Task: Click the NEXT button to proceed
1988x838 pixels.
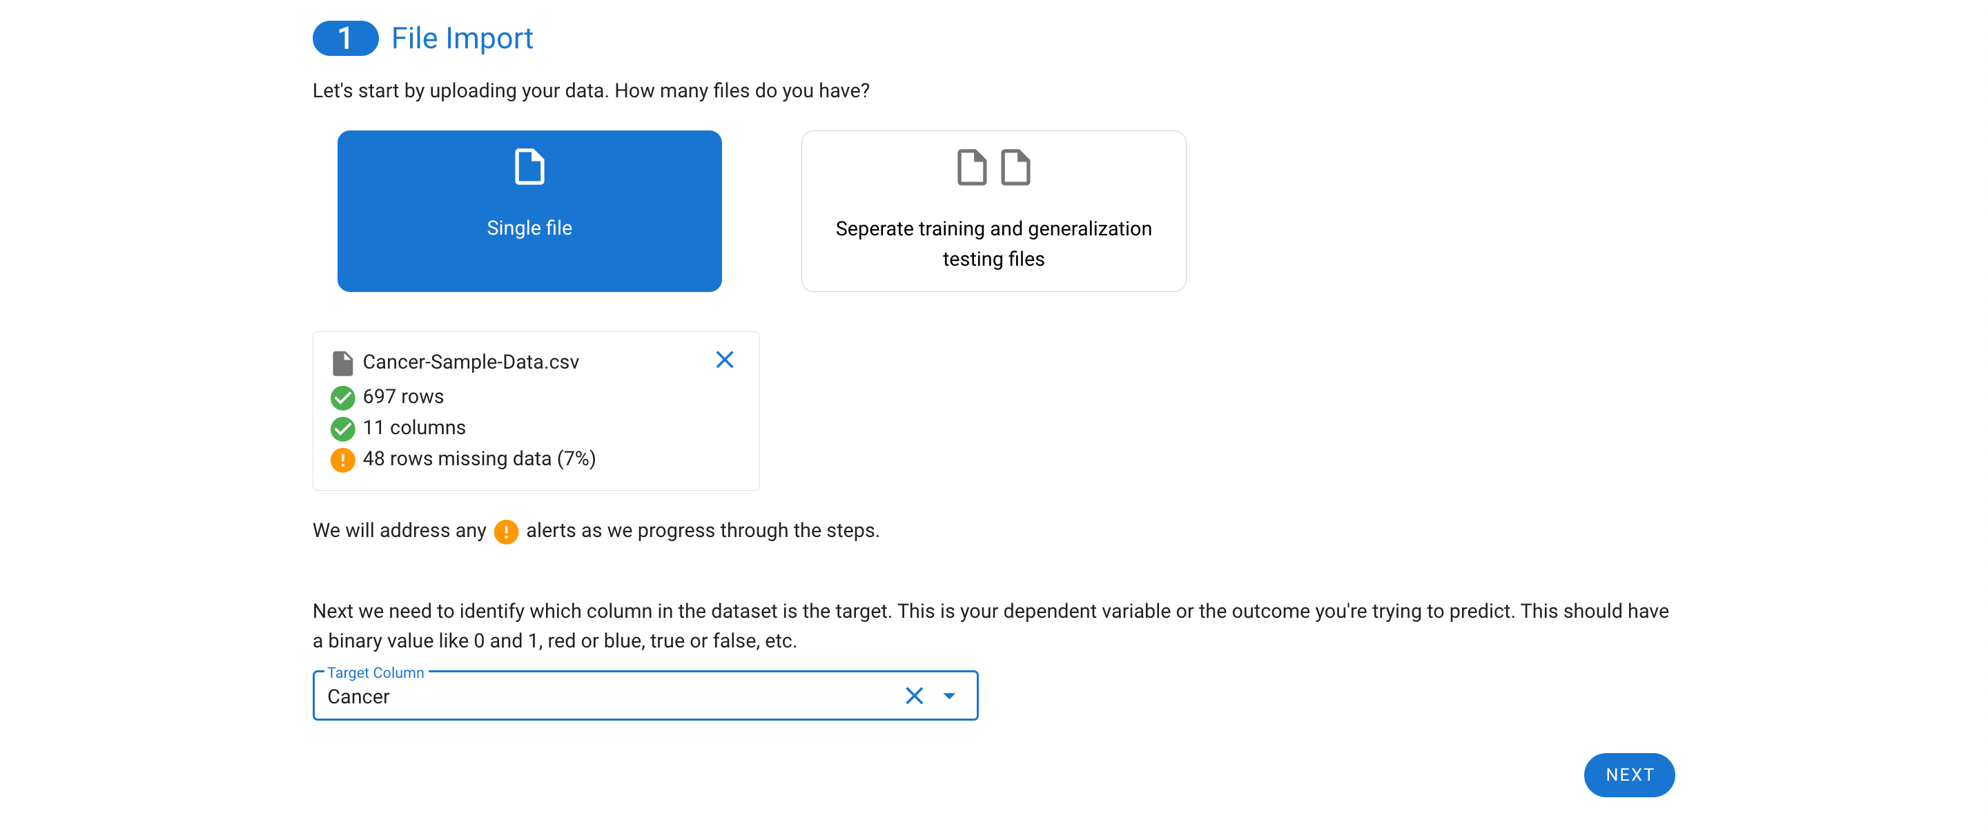Action: 1629,774
